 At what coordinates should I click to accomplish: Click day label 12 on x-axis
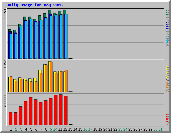[65, 129]
